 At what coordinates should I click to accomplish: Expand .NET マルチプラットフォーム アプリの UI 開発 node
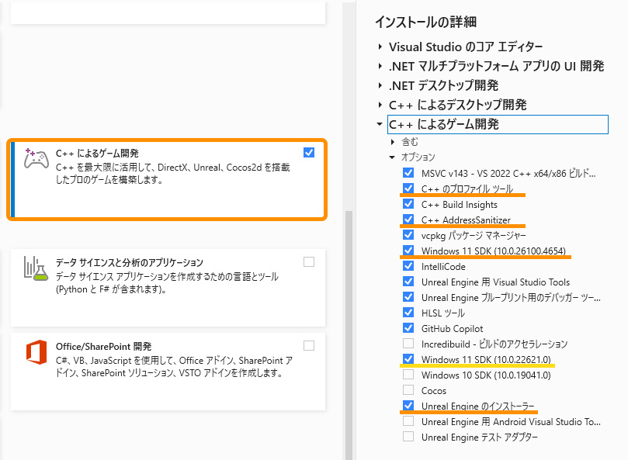380,66
